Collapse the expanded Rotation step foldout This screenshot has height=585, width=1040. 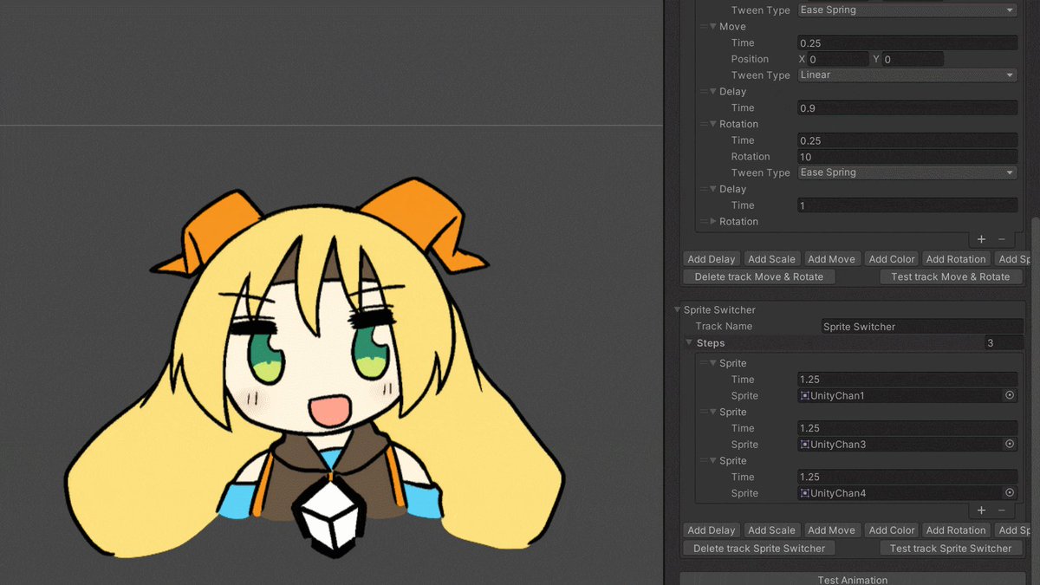[714, 124]
